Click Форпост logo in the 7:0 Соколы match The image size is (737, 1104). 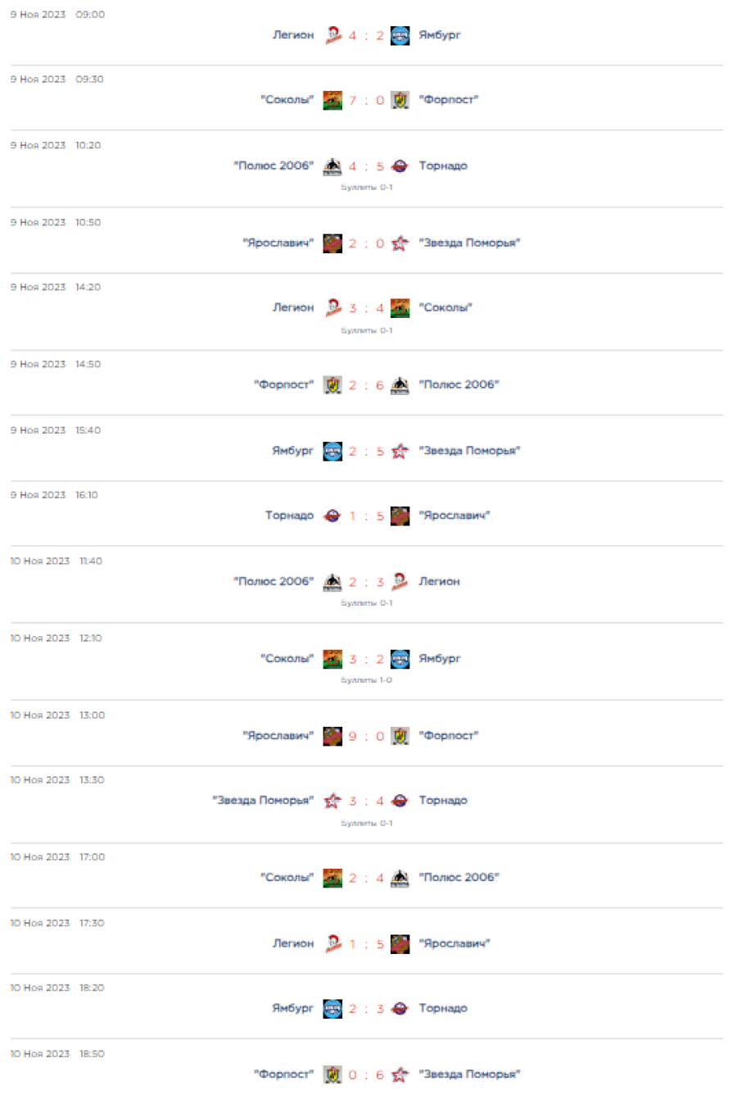click(400, 100)
